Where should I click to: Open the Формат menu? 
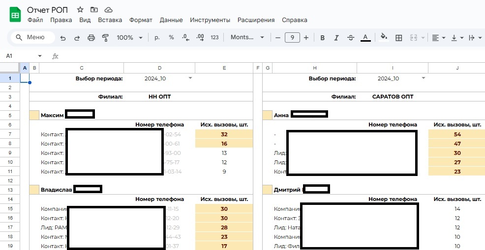[141, 20]
